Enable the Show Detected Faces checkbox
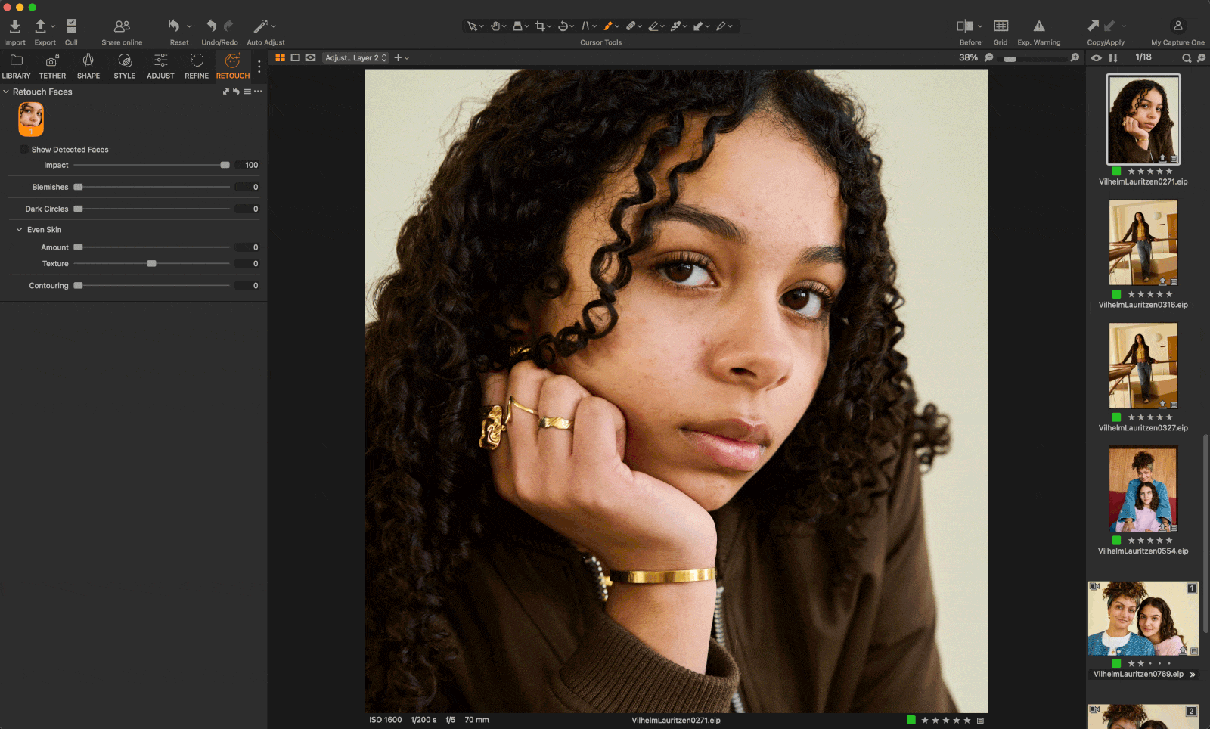This screenshot has height=729, width=1210. (x=23, y=149)
